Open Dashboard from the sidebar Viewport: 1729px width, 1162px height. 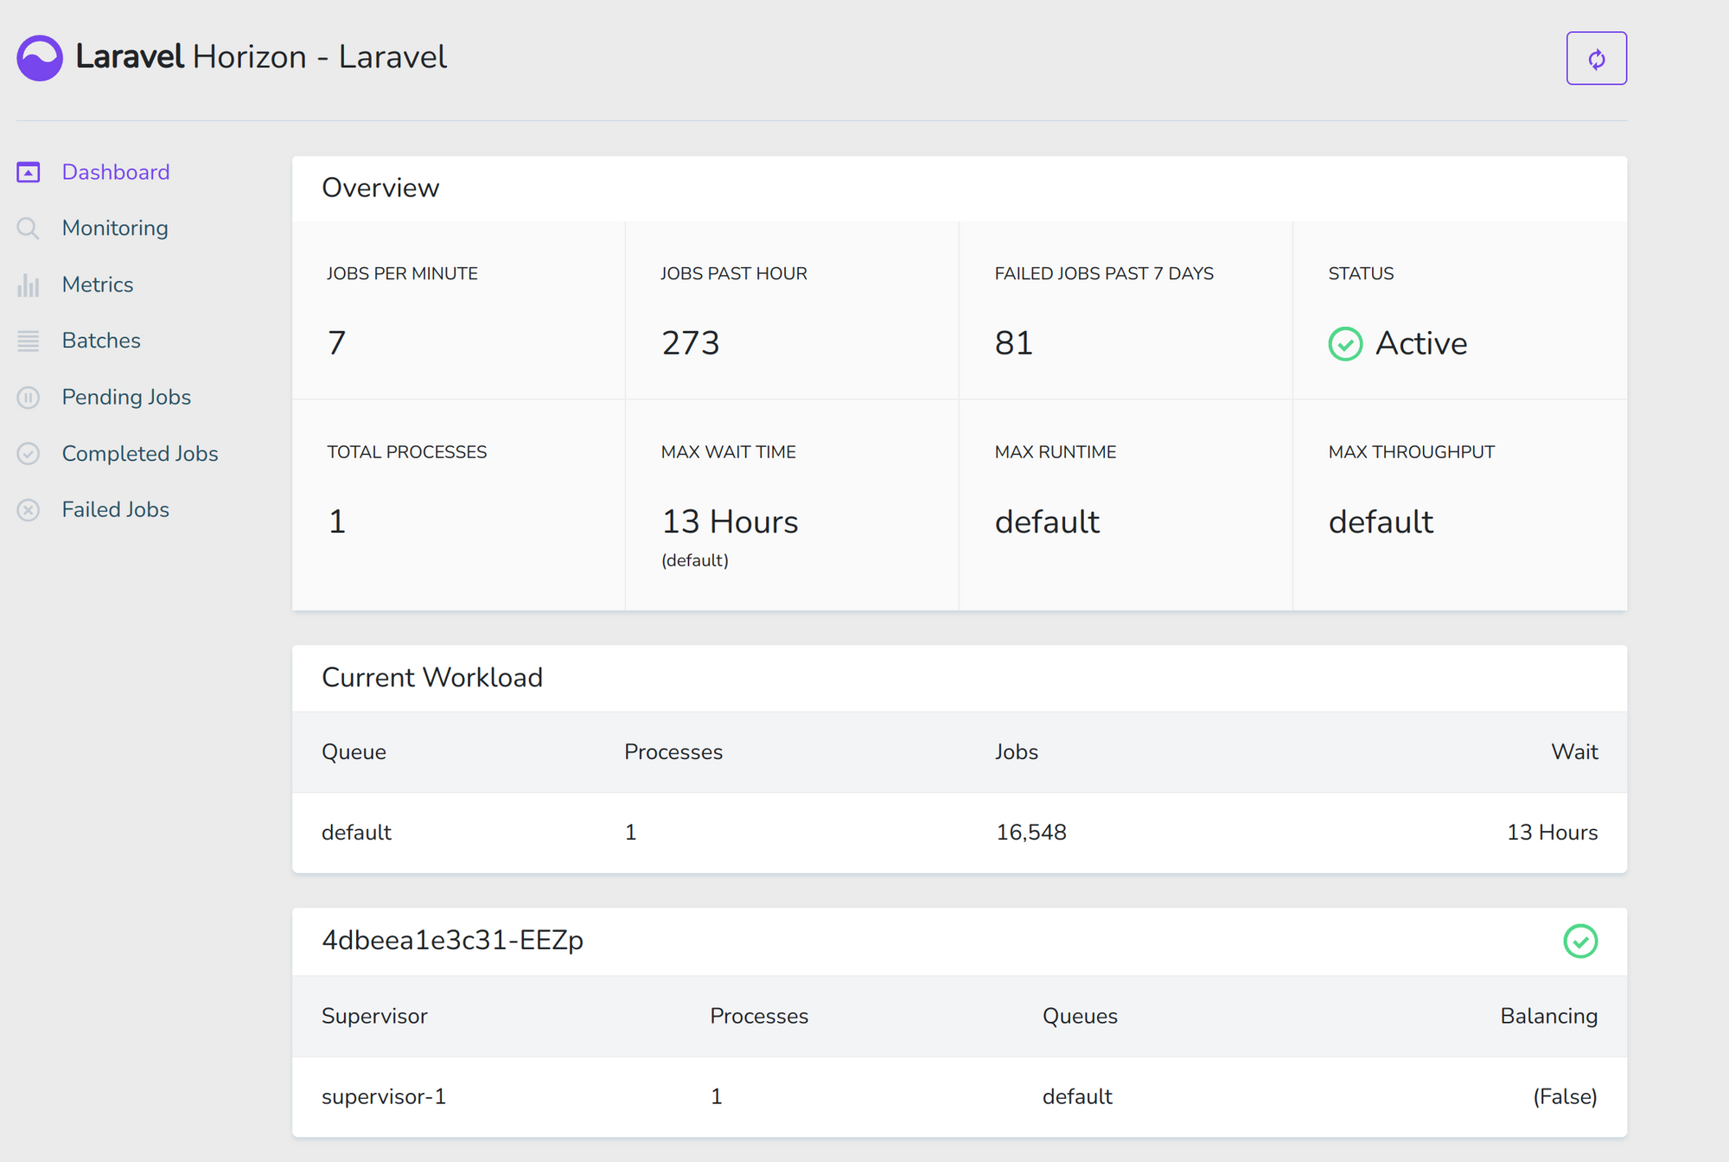(x=116, y=172)
